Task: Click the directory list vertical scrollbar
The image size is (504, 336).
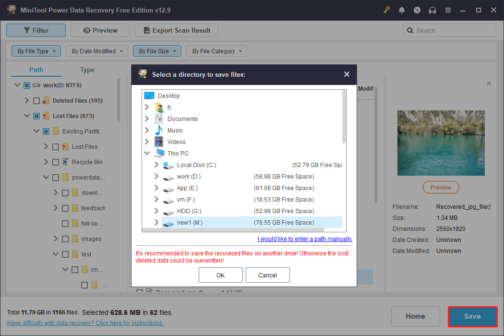Action: (x=344, y=117)
